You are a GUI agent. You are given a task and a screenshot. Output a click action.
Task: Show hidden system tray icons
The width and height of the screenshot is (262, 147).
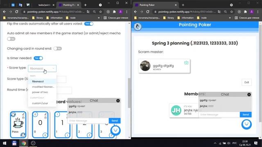point(215,143)
